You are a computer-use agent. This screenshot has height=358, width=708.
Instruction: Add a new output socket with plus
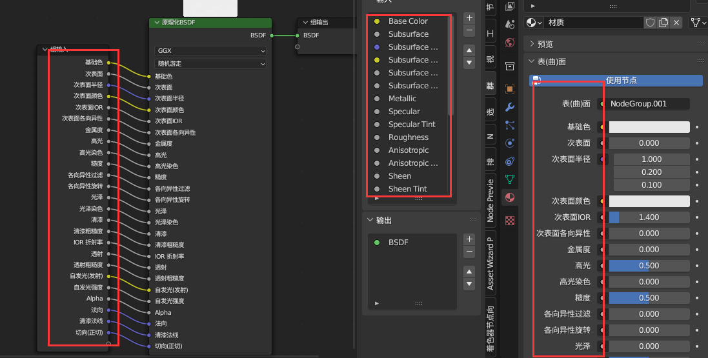click(x=469, y=239)
